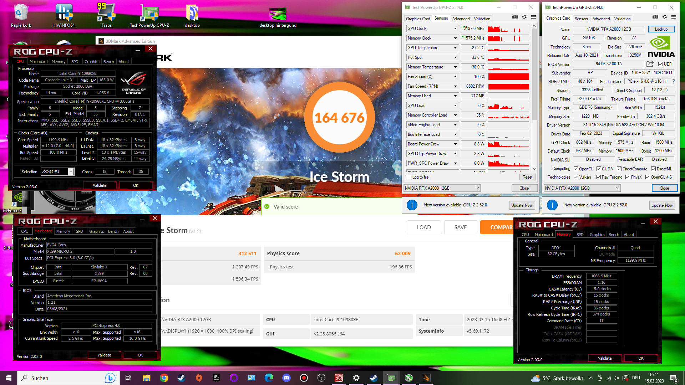Open Settings gear in the taskbar
Viewport: 685px width, 385px height.
tap(356, 378)
